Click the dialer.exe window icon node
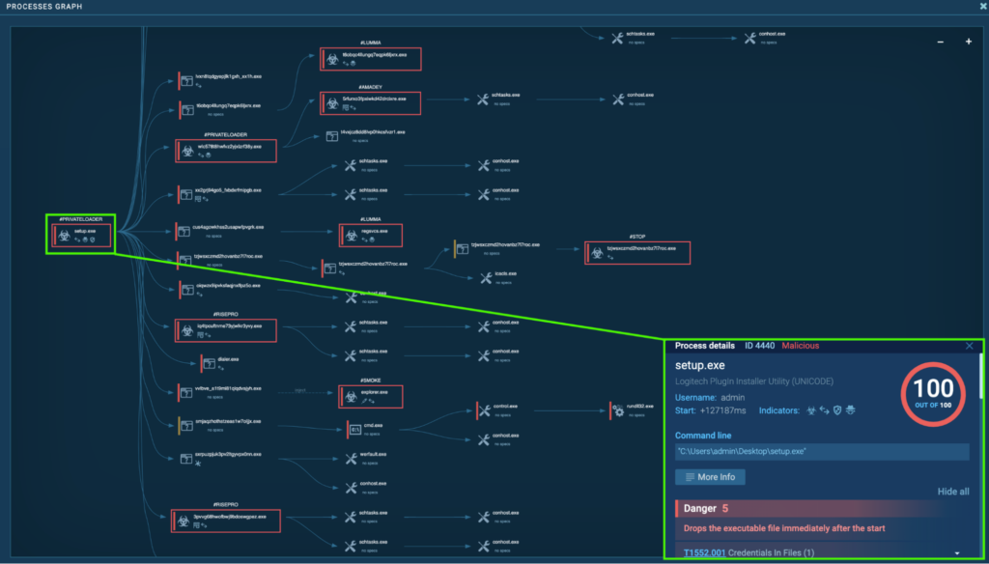This screenshot has width=989, height=564. 208,364
